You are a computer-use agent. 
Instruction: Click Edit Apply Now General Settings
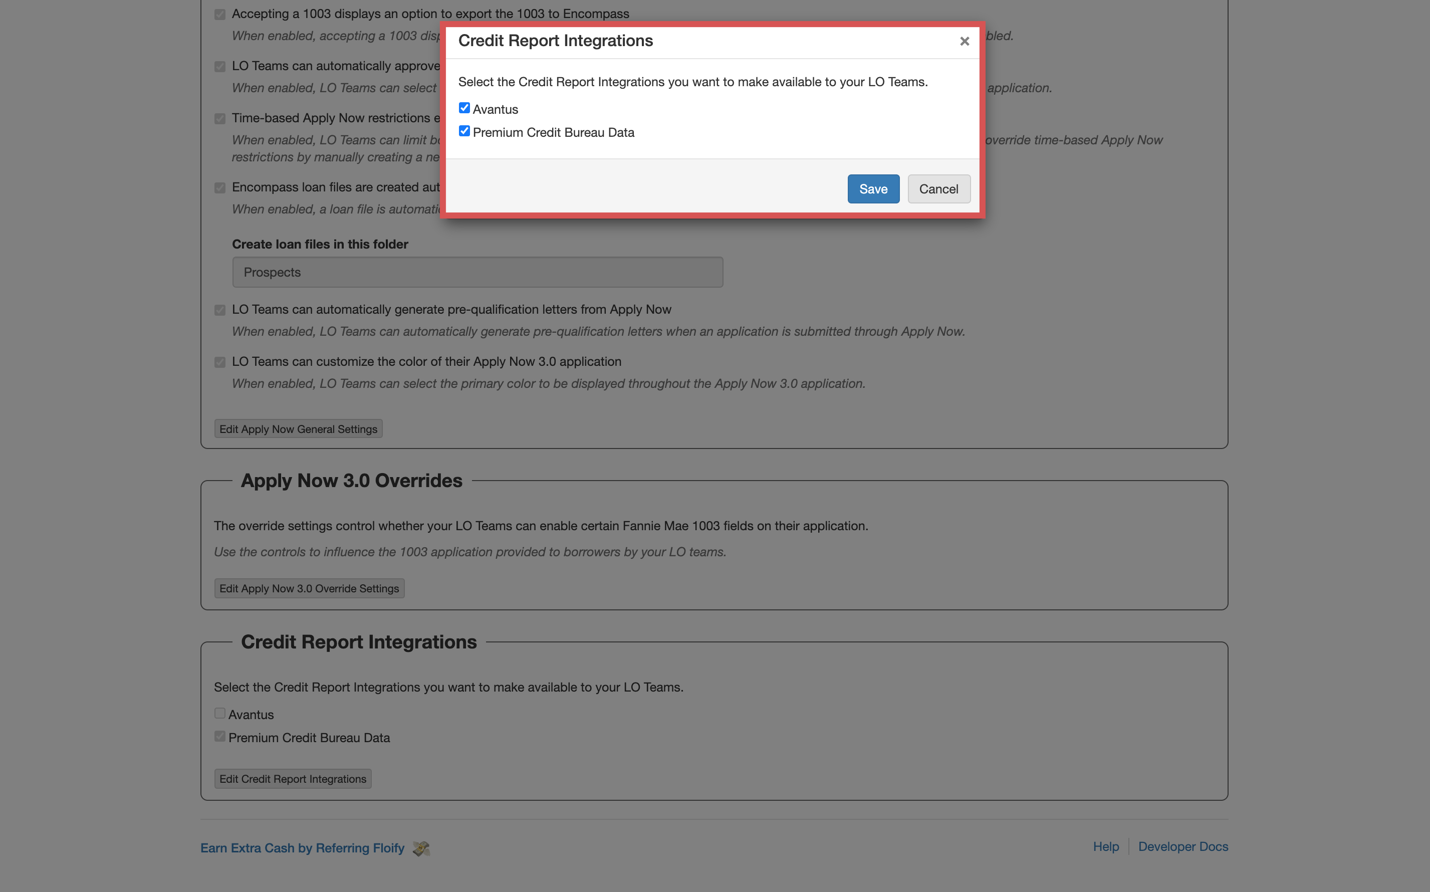click(x=299, y=429)
